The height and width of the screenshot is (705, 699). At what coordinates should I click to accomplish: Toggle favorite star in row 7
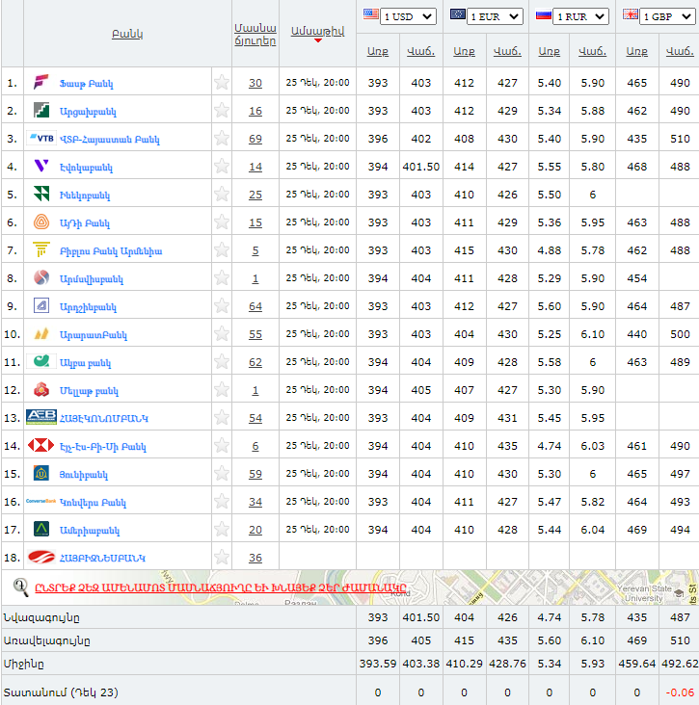(222, 249)
